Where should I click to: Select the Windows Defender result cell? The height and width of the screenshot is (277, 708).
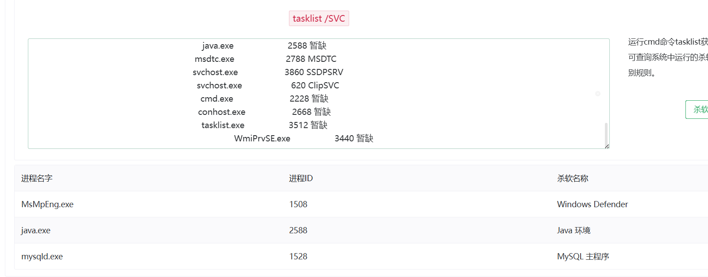[592, 205]
